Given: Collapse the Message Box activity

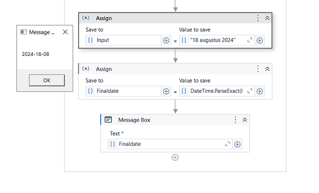Looking at the screenshot, I should point(245,120).
